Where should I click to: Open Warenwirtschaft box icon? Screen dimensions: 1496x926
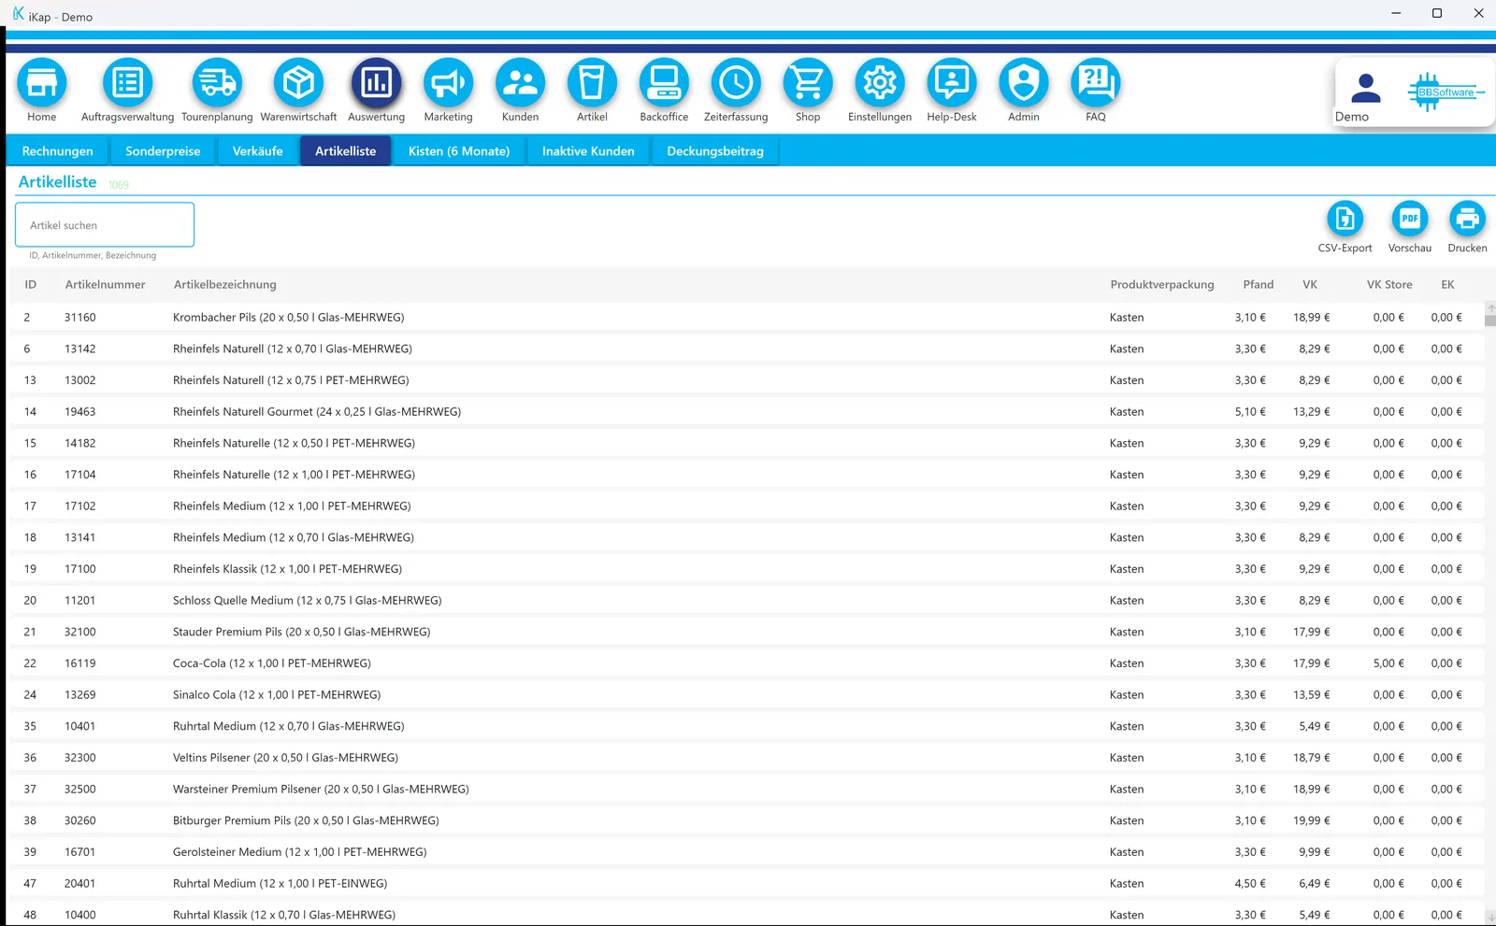(298, 83)
